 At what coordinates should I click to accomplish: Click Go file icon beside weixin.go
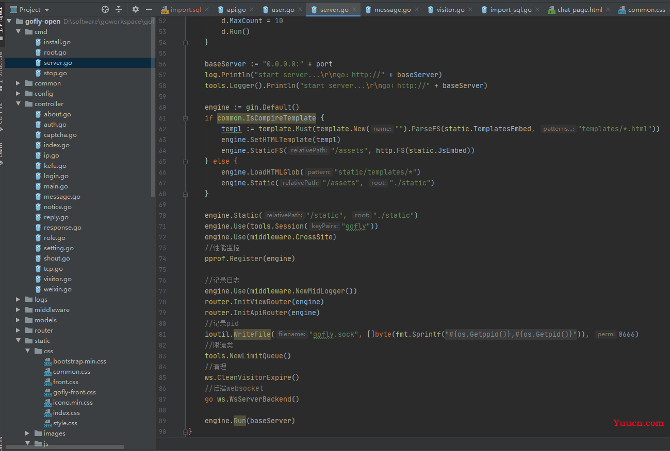[x=38, y=289]
